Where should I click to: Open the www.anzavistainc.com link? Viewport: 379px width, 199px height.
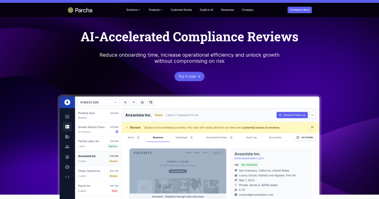[x=249, y=158]
